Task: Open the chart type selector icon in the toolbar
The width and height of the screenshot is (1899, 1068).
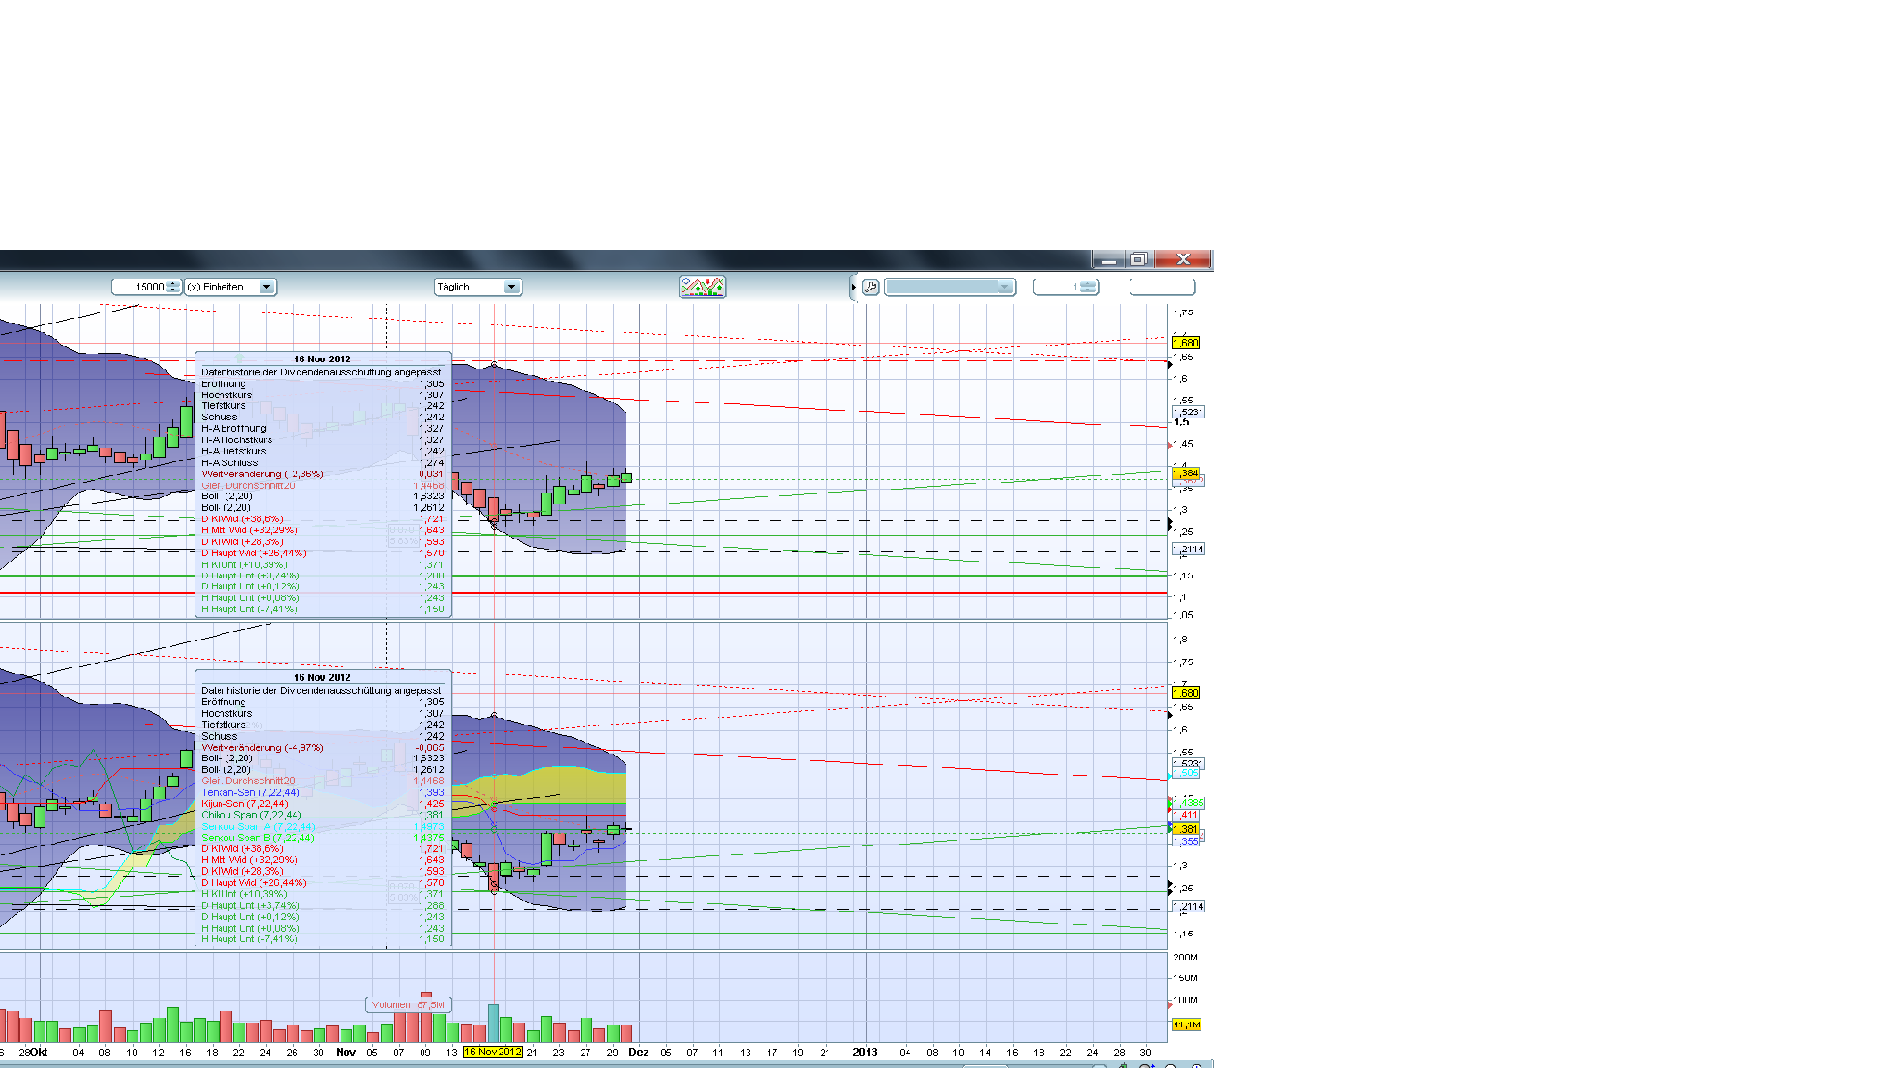Action: click(702, 287)
